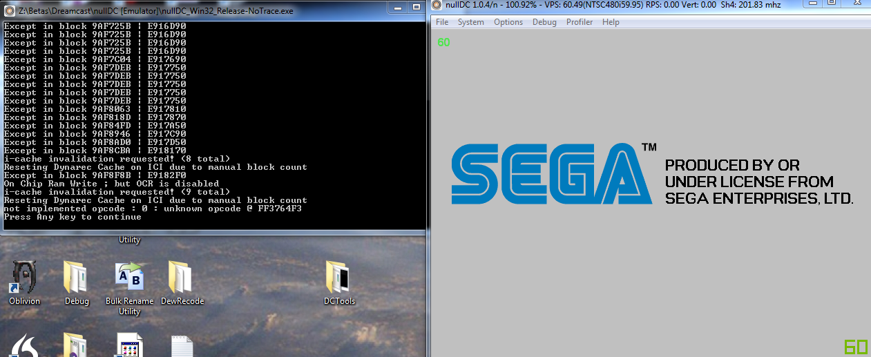Image resolution: width=871 pixels, height=357 pixels.
Task: Click the console window title bar icon
Action: click(x=10, y=10)
